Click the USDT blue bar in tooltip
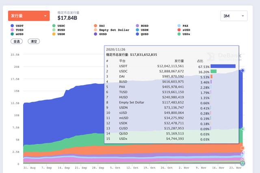The width and height of the screenshot is (260, 173). tap(223, 66)
